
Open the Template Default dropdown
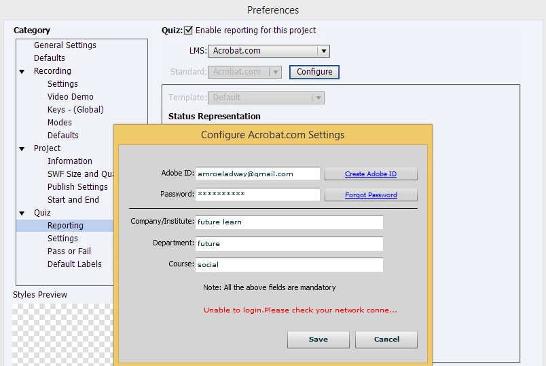click(x=266, y=98)
